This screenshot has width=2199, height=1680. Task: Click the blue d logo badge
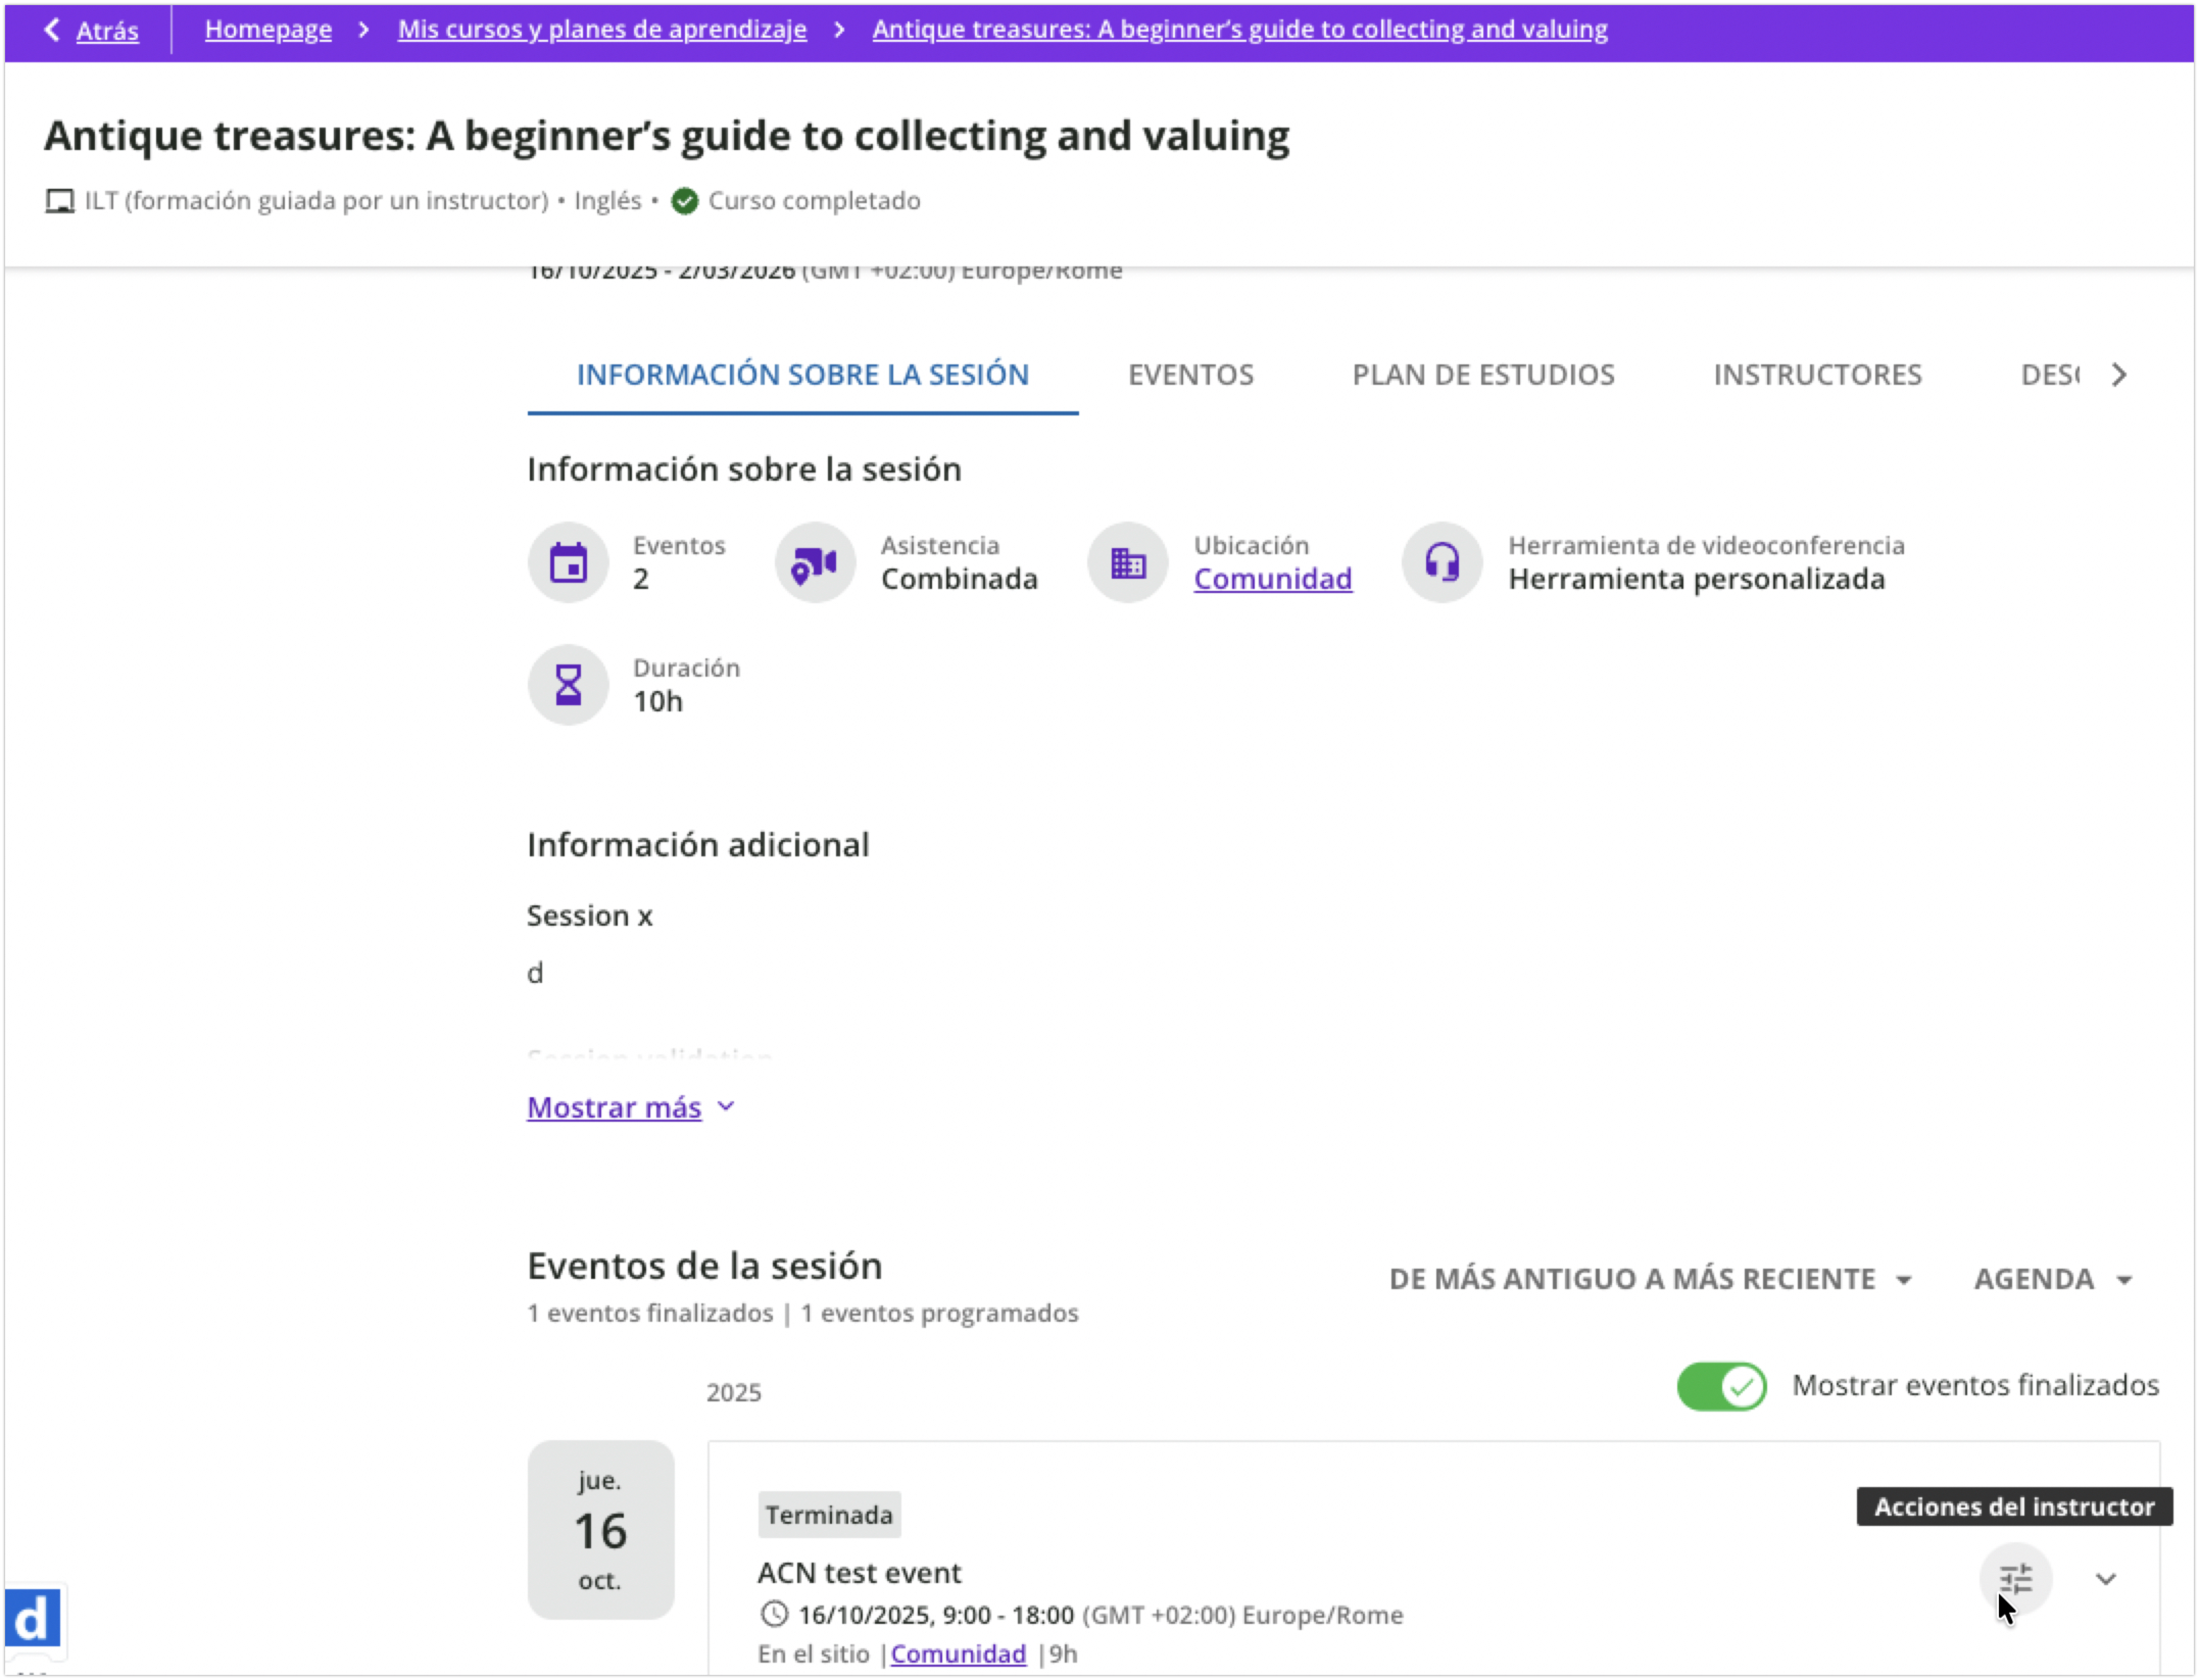coord(33,1617)
